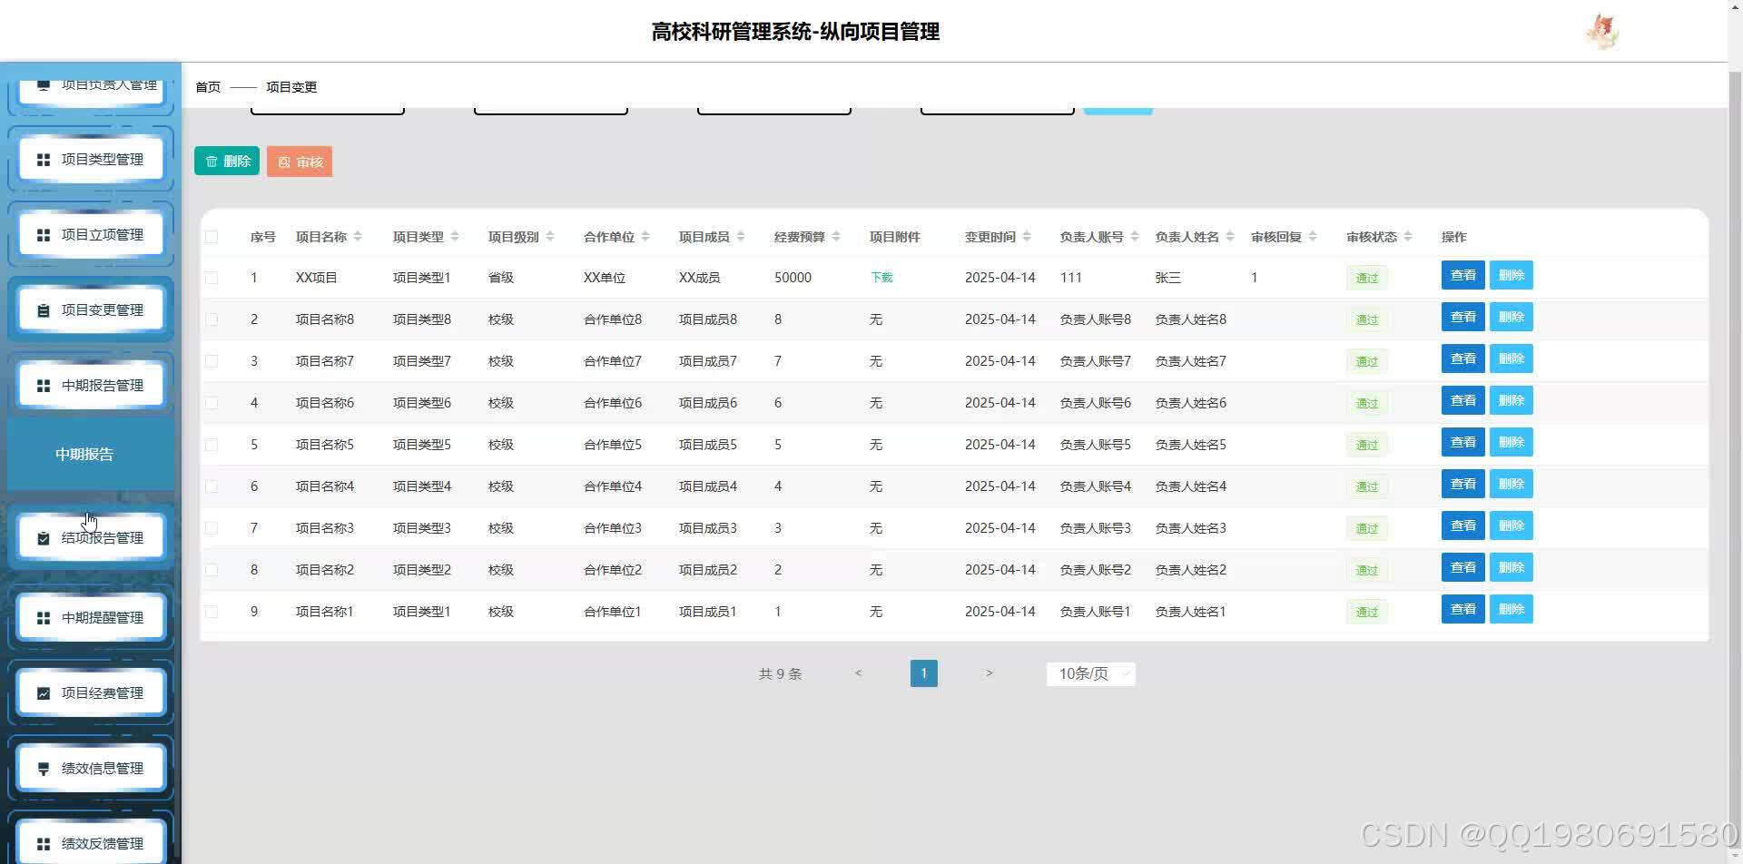Click the grid icon beside 项目类型管理
Screen dimensions: 1743x864
point(43,160)
